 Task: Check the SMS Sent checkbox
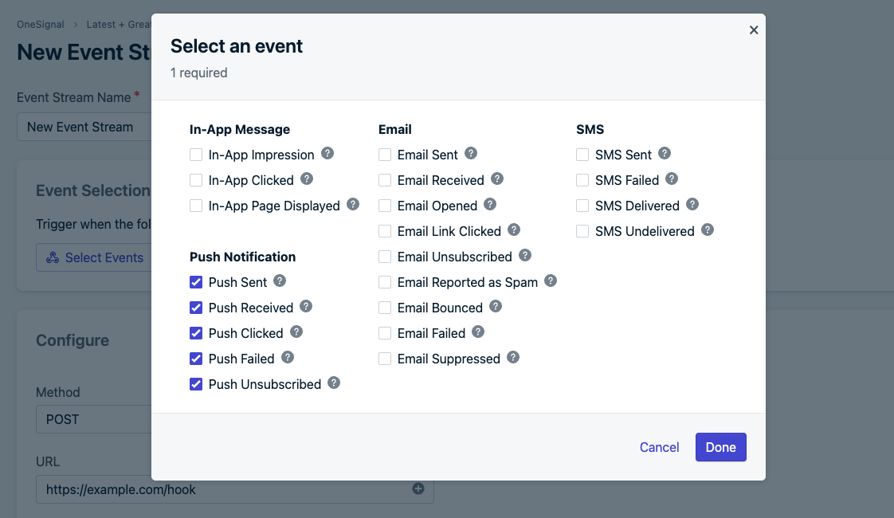tap(582, 155)
